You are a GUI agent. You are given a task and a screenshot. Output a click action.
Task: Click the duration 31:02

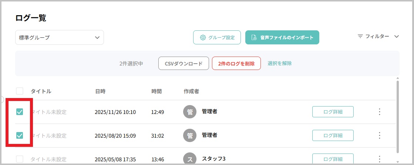pyautogui.click(x=157, y=136)
